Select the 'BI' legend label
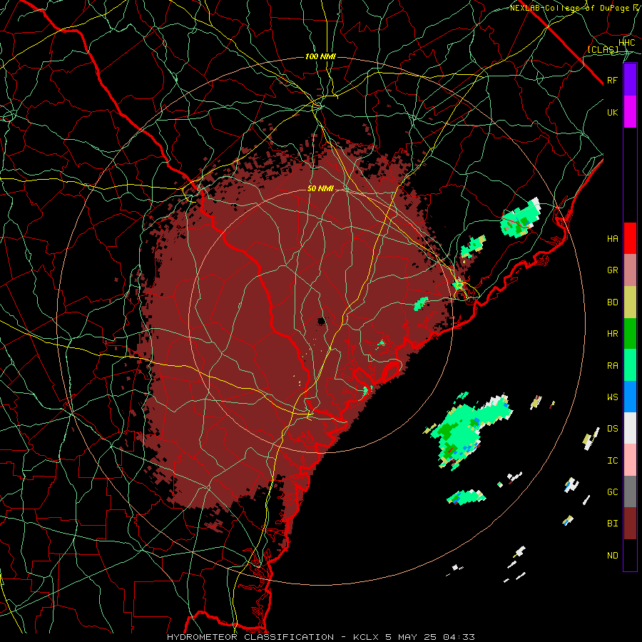Screen dimensions: 642x642 612,524
